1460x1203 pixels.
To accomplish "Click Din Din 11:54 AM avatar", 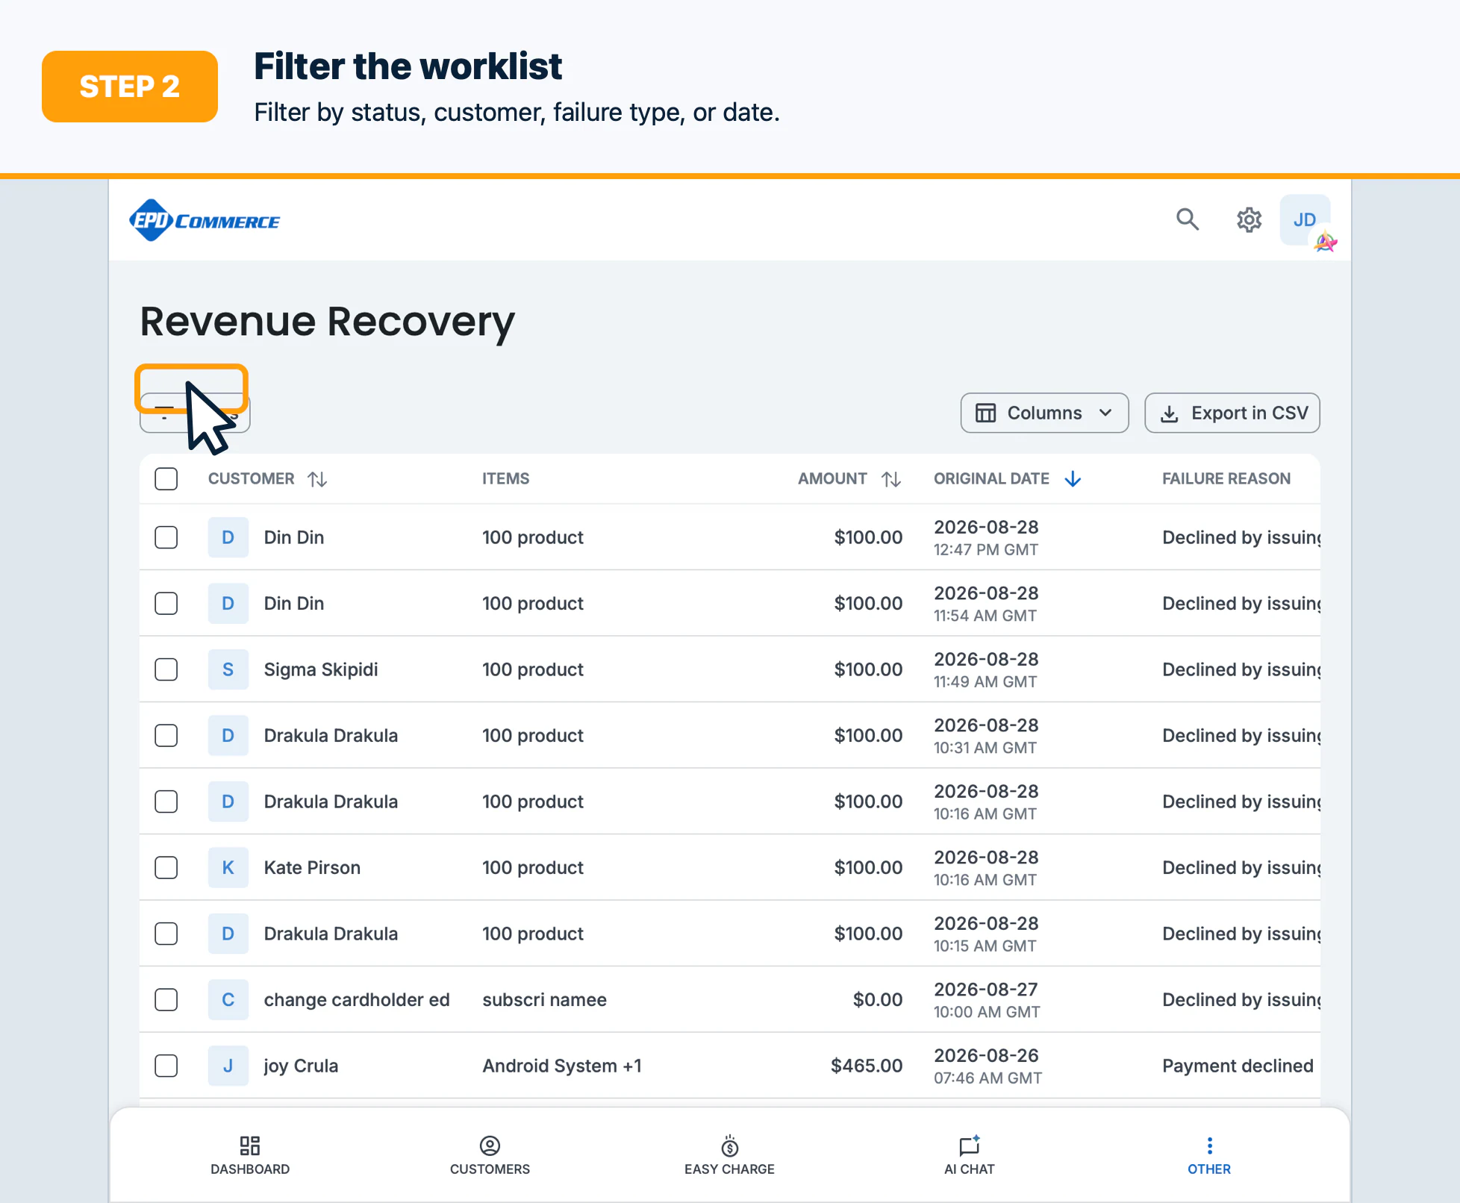I will [x=228, y=604].
